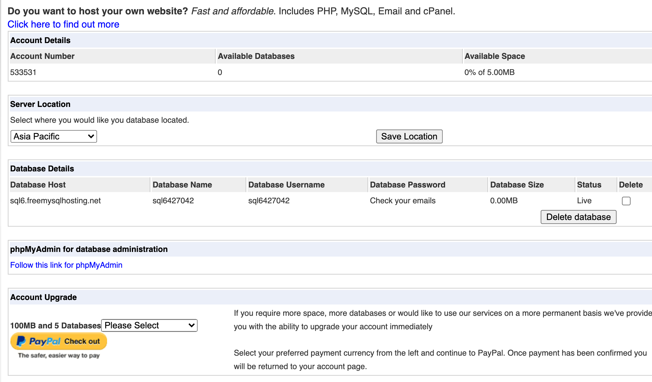Click the Check your emails password text
This screenshot has width=652, height=382.
pos(403,201)
